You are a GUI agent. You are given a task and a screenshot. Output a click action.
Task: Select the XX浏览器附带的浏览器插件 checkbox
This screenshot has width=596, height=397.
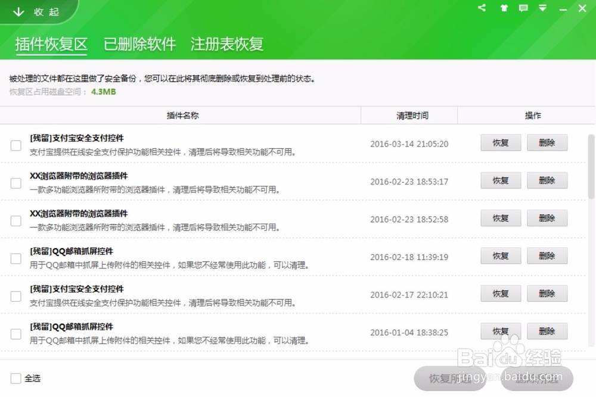coord(15,182)
